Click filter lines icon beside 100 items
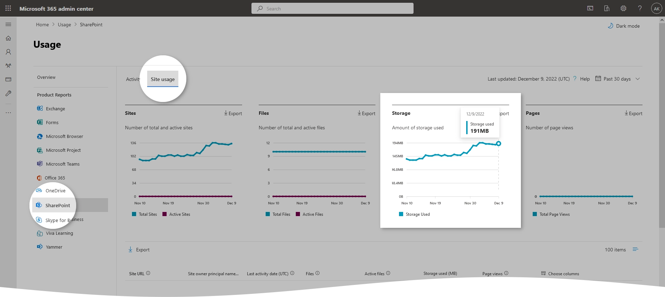Viewport: 665px width, 297px height. (x=636, y=249)
